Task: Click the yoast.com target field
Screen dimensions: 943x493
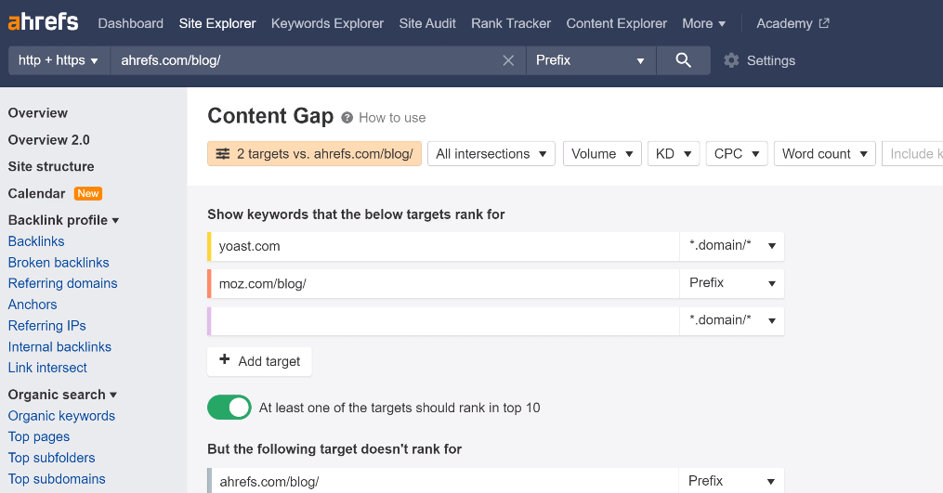Action: coord(445,246)
